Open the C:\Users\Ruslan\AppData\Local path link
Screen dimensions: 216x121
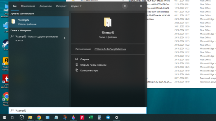(x=110, y=49)
